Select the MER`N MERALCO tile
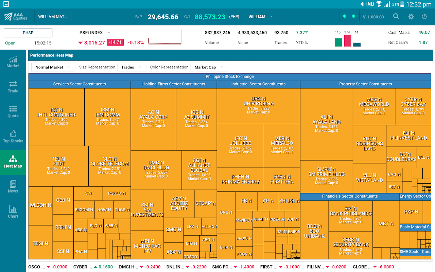This screenshot has width=435, height=272. [x=282, y=146]
